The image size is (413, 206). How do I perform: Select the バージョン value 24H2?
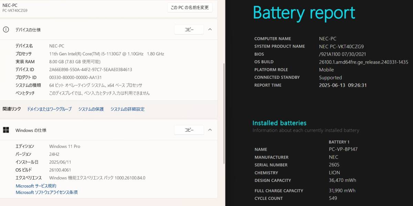pos(54,154)
